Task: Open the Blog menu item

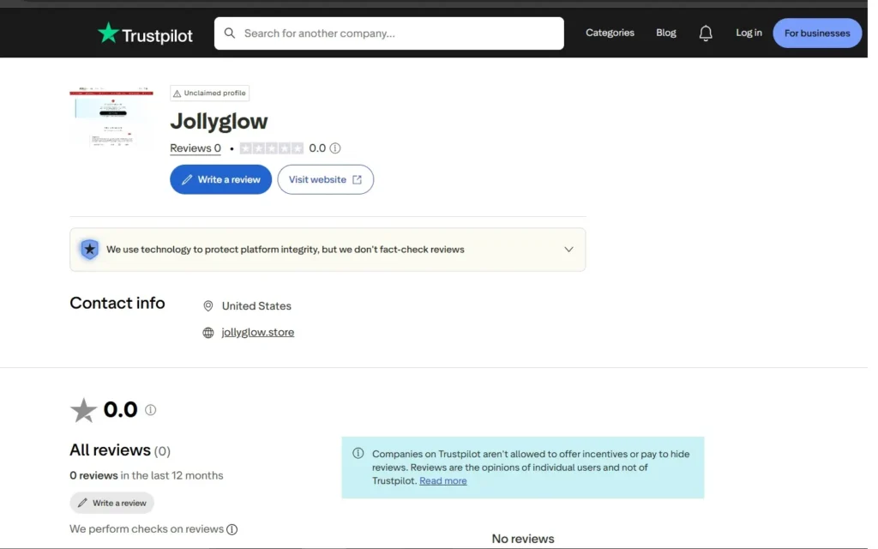Action: 665,33
